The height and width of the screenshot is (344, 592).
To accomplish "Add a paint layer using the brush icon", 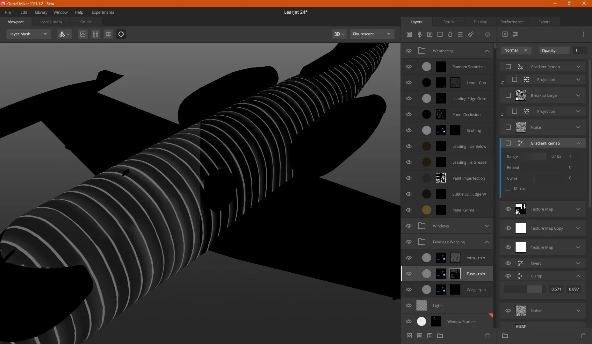I will 471,34.
